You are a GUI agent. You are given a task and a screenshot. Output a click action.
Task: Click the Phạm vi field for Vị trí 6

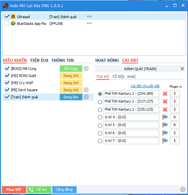point(174,133)
